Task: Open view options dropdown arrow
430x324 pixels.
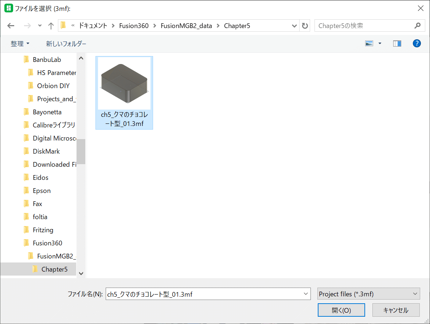Action: (x=380, y=44)
